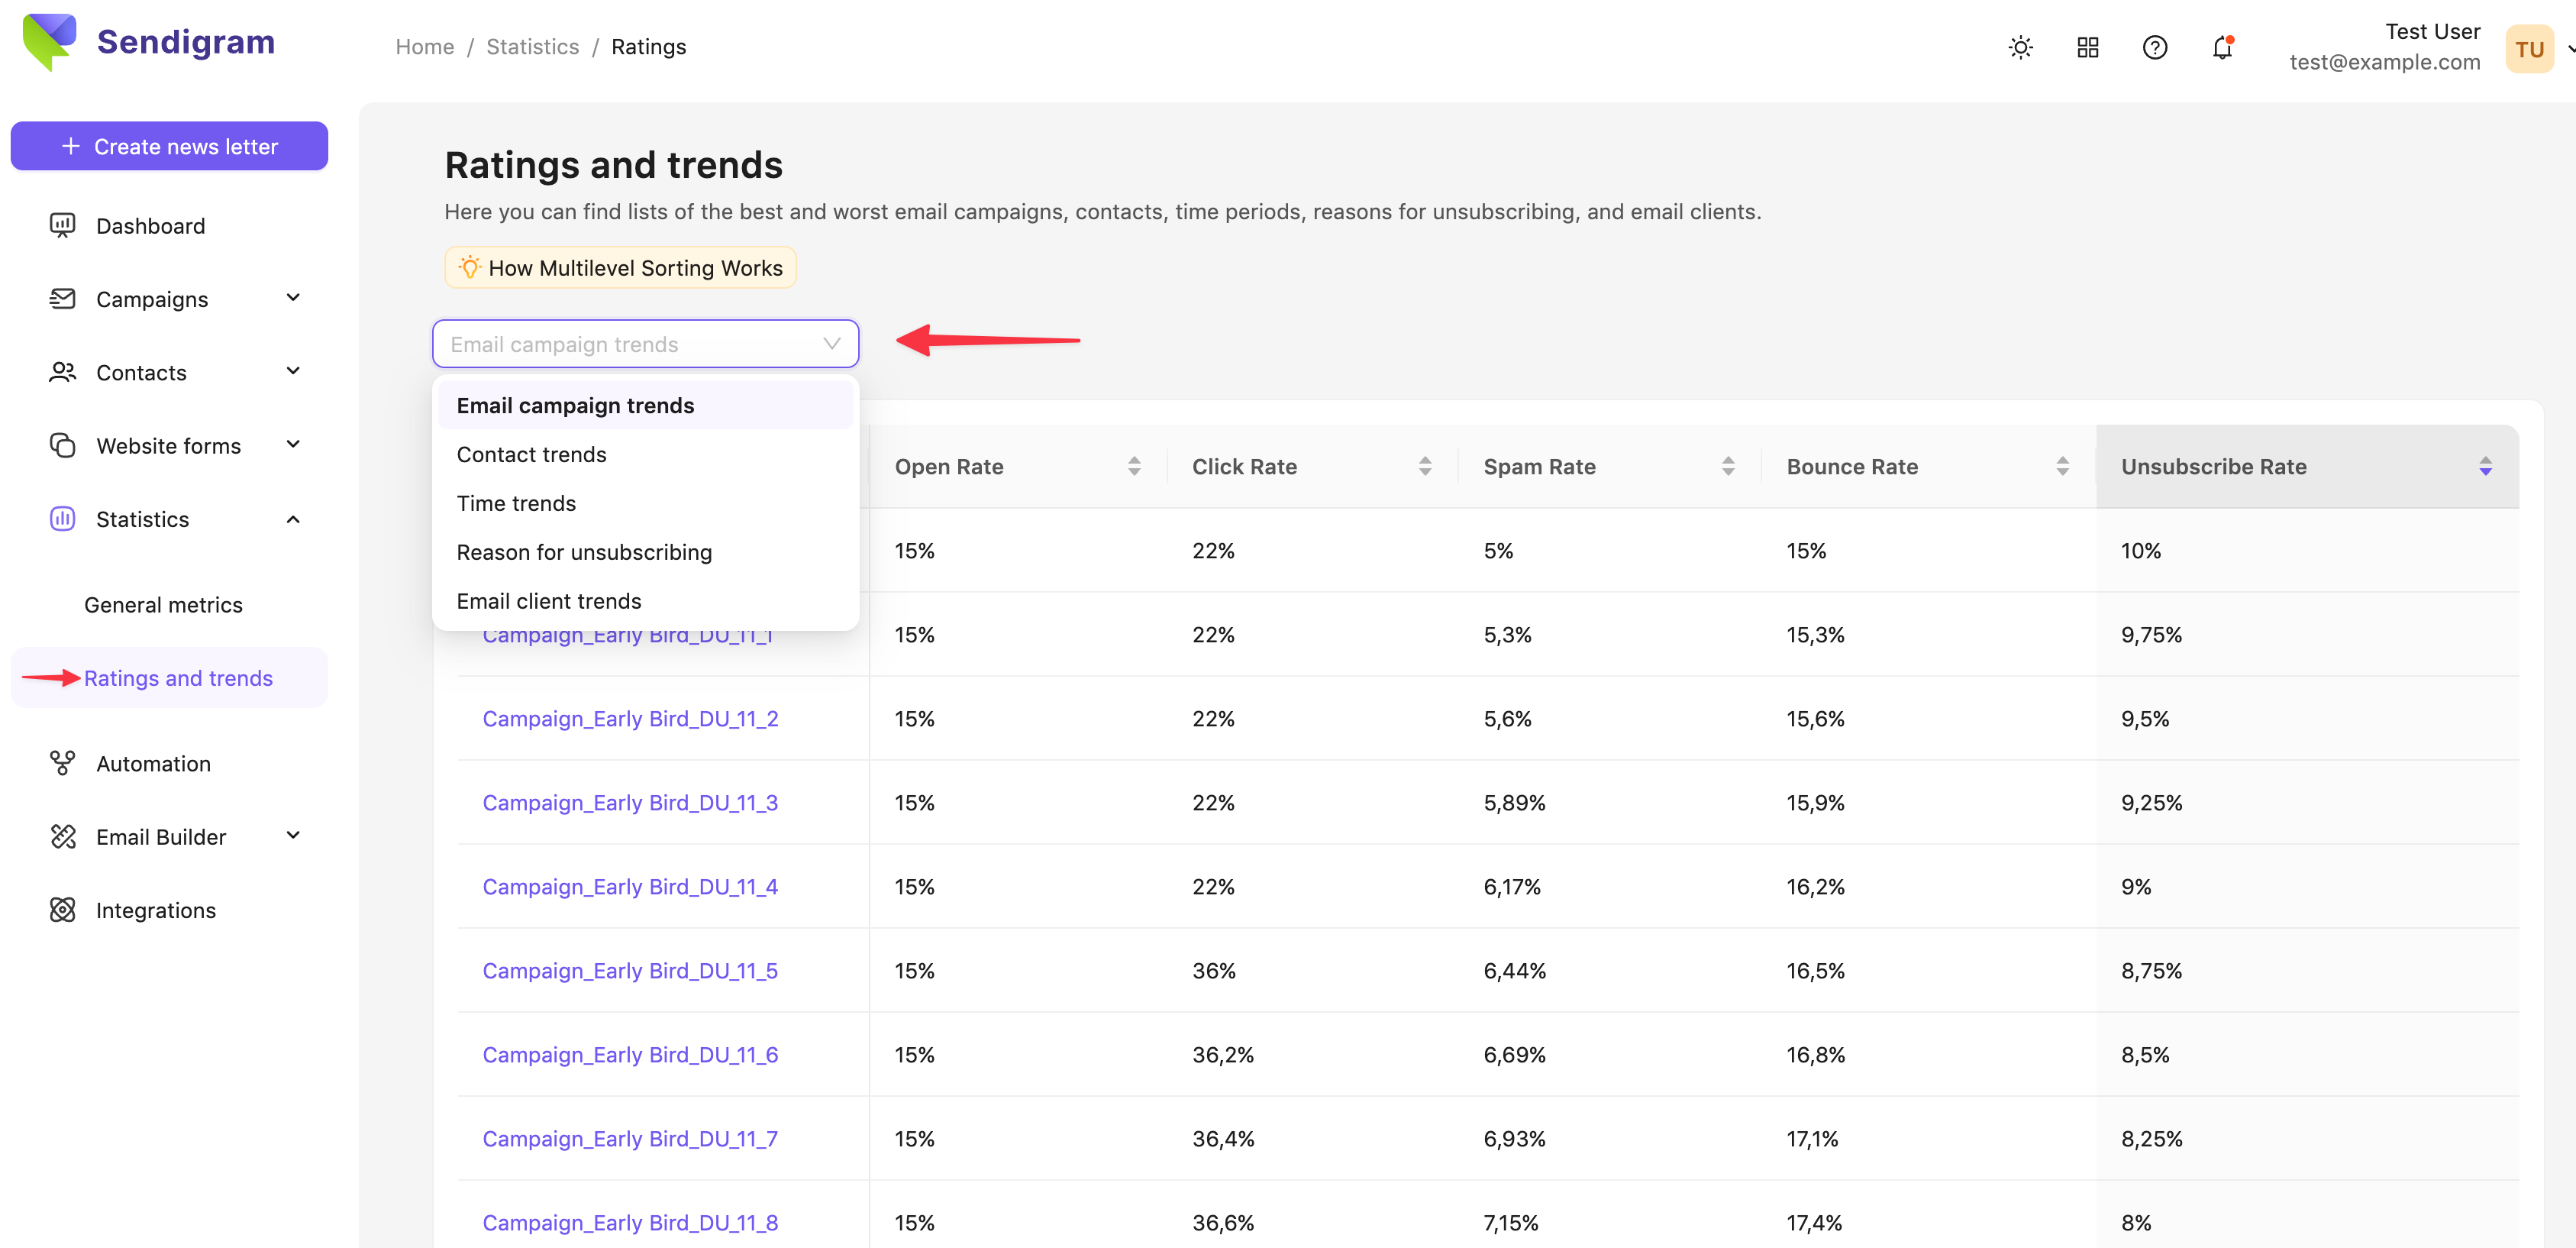This screenshot has width=2576, height=1248.
Task: Click the Automation sidebar icon
Action: [x=62, y=763]
